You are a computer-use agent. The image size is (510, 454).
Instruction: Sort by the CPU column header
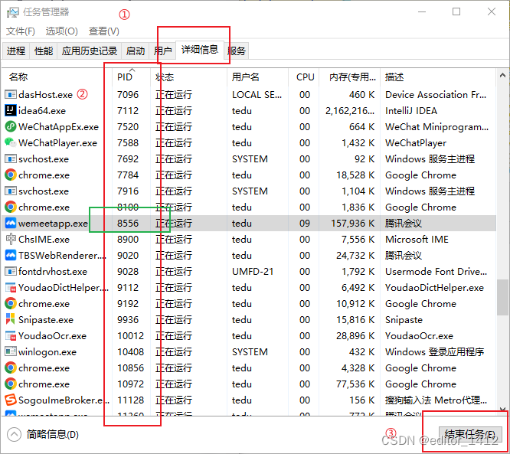[305, 77]
